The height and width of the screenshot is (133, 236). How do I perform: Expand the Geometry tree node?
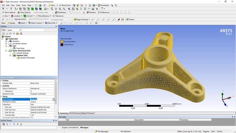(6, 41)
